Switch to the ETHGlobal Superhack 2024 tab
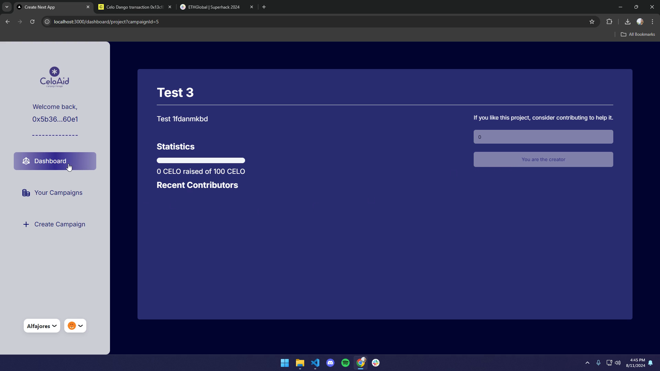Viewport: 660px width, 371px height. [x=217, y=7]
